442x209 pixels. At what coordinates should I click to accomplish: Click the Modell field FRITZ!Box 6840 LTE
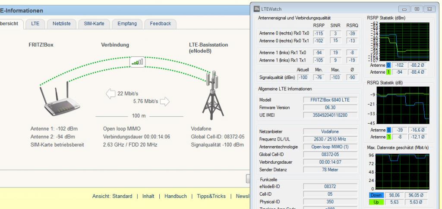click(x=330, y=100)
